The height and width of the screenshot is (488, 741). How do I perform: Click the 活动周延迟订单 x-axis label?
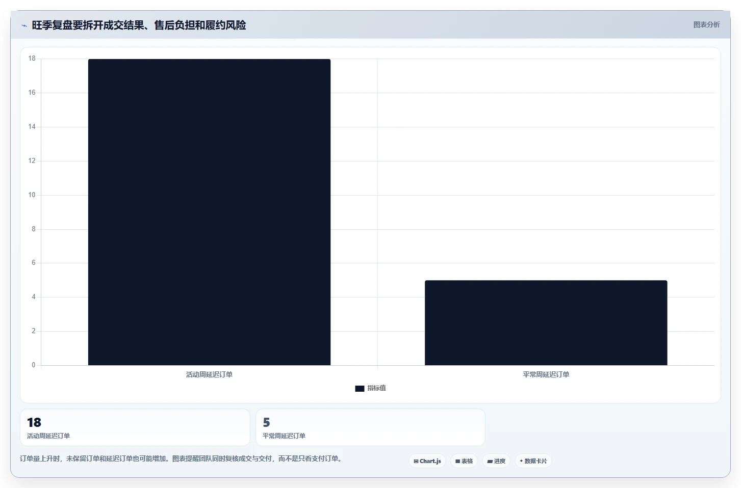click(x=209, y=374)
